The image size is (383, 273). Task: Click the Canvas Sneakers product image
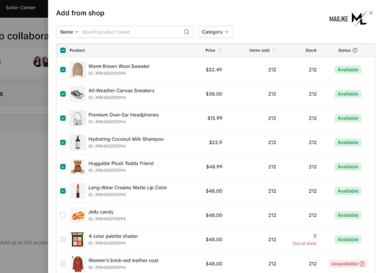tap(78, 94)
